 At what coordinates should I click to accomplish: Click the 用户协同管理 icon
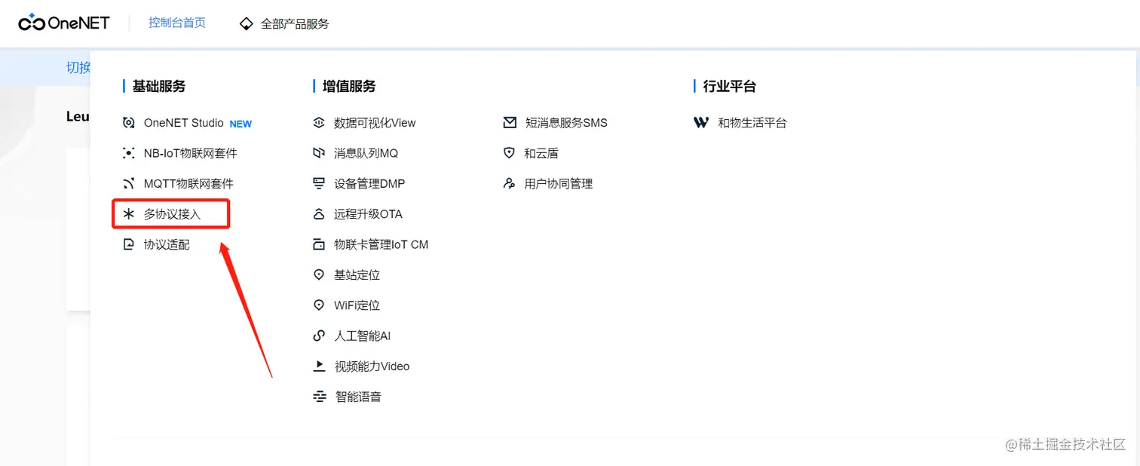click(x=510, y=183)
